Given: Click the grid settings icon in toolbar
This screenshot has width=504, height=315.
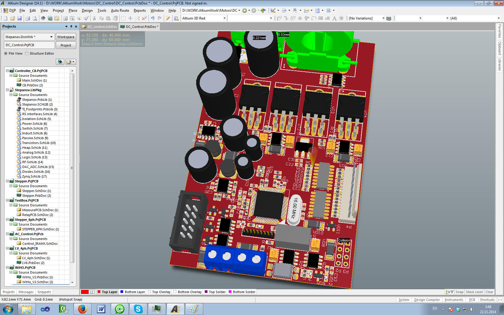Looking at the screenshot, I should (x=329, y=10).
